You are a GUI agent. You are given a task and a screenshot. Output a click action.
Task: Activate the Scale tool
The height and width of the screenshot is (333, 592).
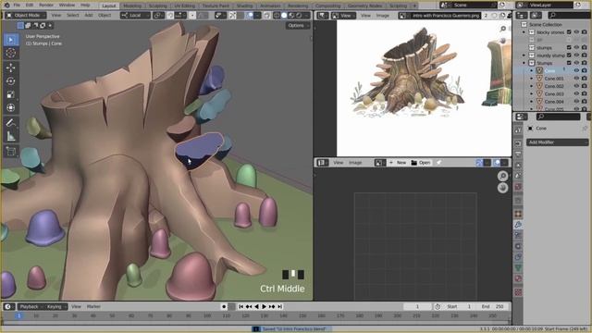[x=11, y=94]
